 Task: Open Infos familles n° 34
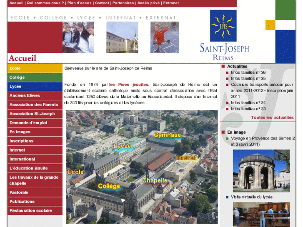point(248,103)
